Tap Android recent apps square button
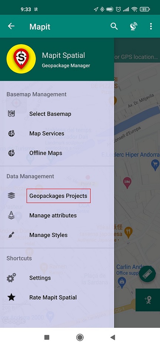The image size is (160, 347). (47, 337)
